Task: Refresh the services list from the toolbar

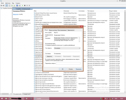Action: tap(12, 6)
